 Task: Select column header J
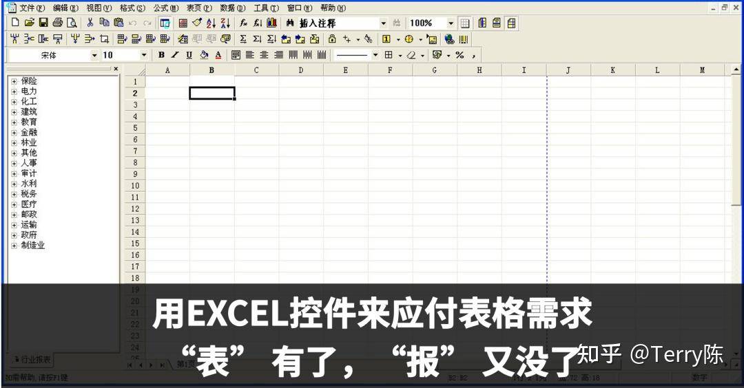[x=568, y=70]
